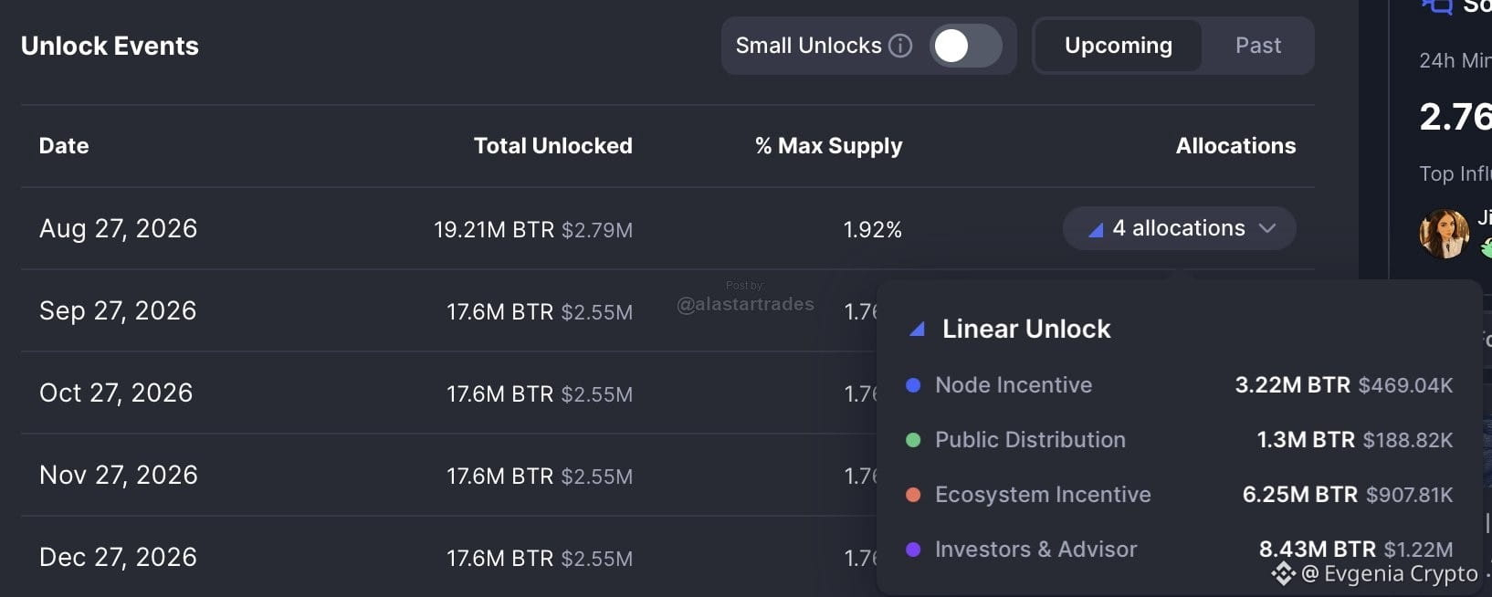
Task: Sort by the Date column header
Action: tap(64, 146)
